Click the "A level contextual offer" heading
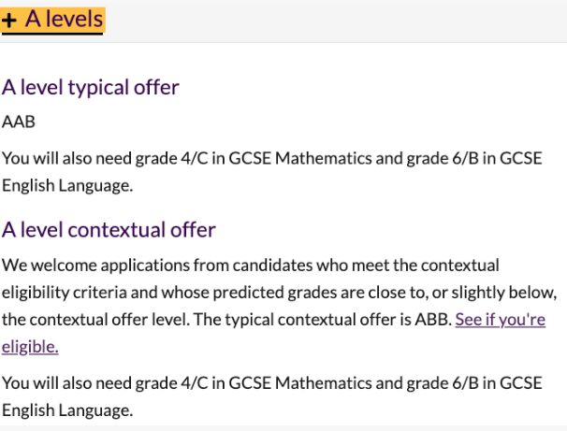 109,230
